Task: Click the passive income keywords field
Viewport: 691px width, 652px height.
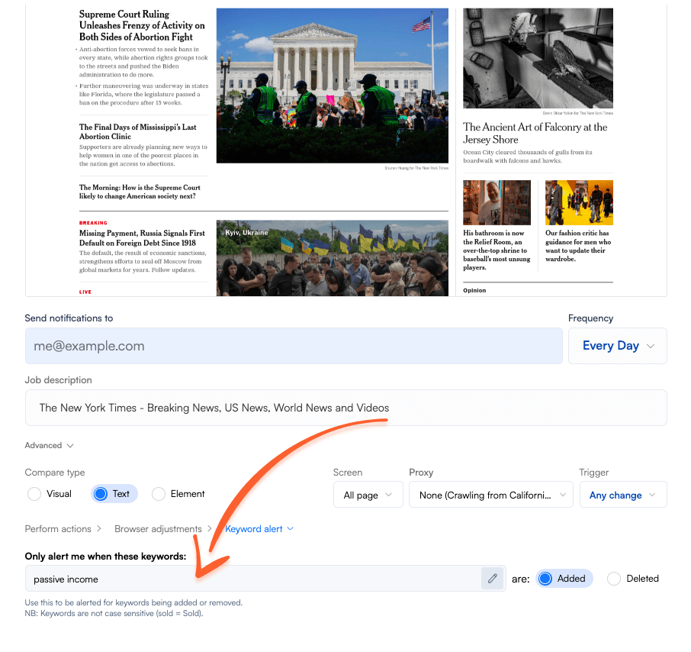Action: (x=252, y=579)
